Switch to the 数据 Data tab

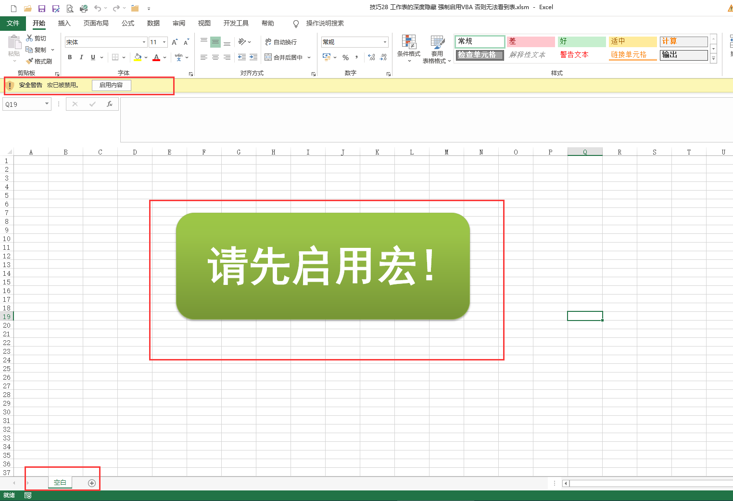(153, 23)
